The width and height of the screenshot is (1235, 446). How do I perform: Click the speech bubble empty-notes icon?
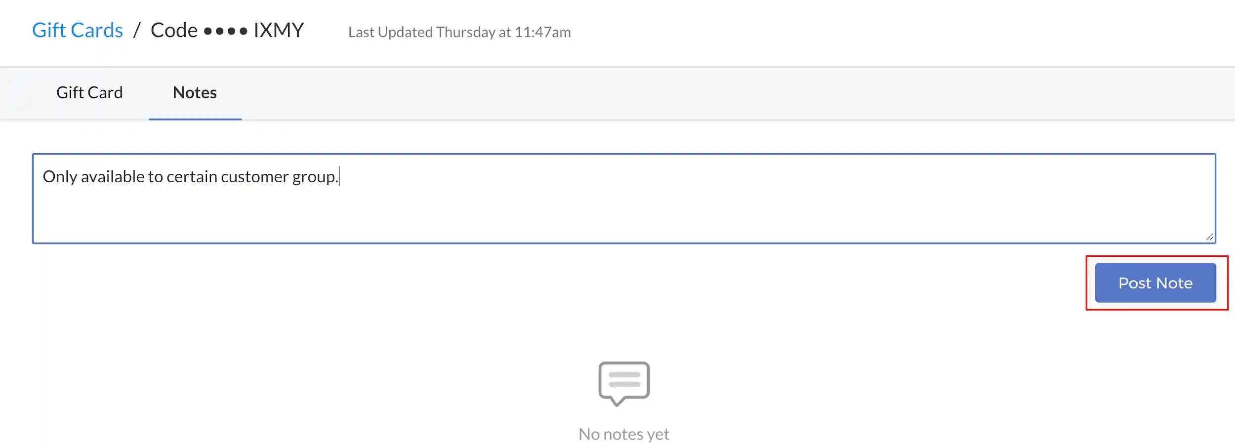coord(624,384)
